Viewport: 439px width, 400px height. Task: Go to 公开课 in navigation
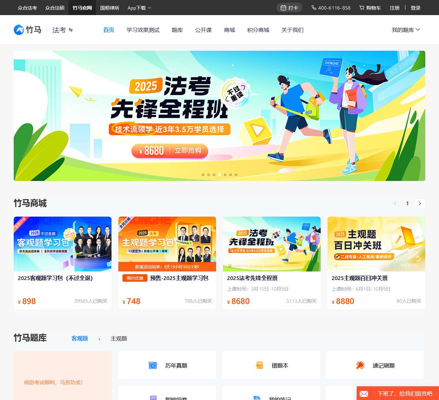pos(203,30)
